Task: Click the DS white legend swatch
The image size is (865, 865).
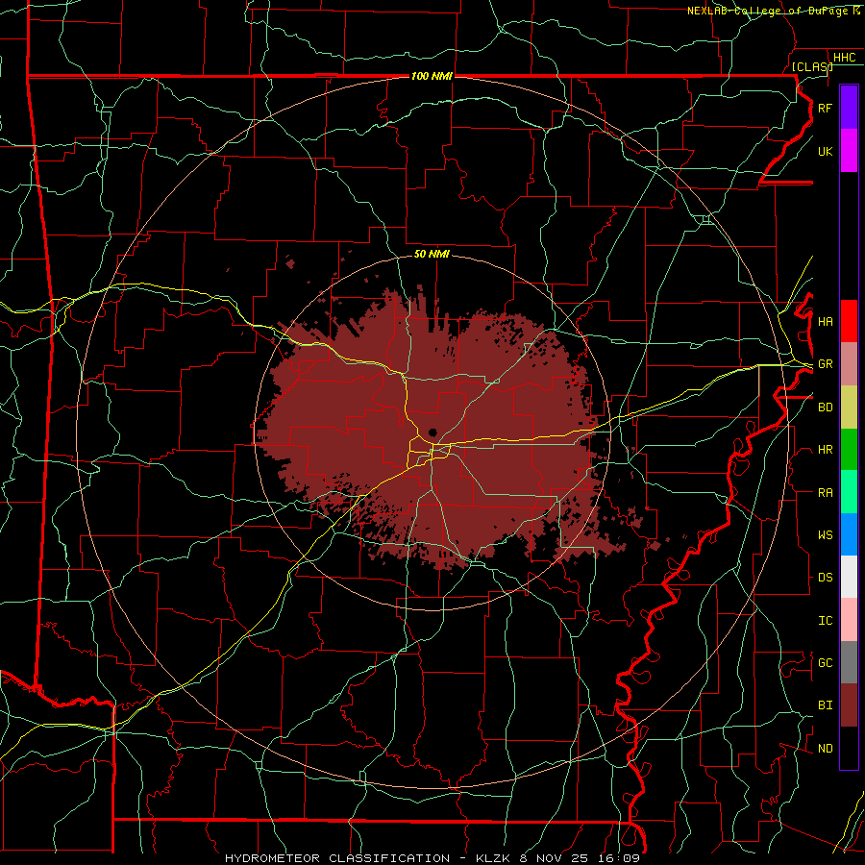Action: coord(849,577)
